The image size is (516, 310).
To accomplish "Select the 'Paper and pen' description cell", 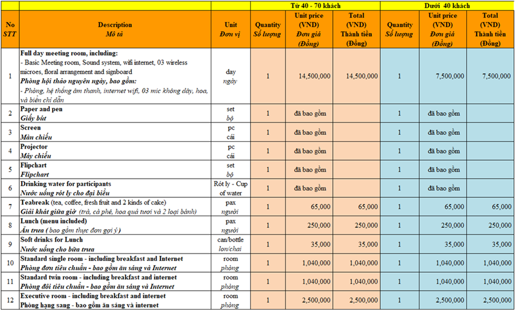I will click(115, 113).
